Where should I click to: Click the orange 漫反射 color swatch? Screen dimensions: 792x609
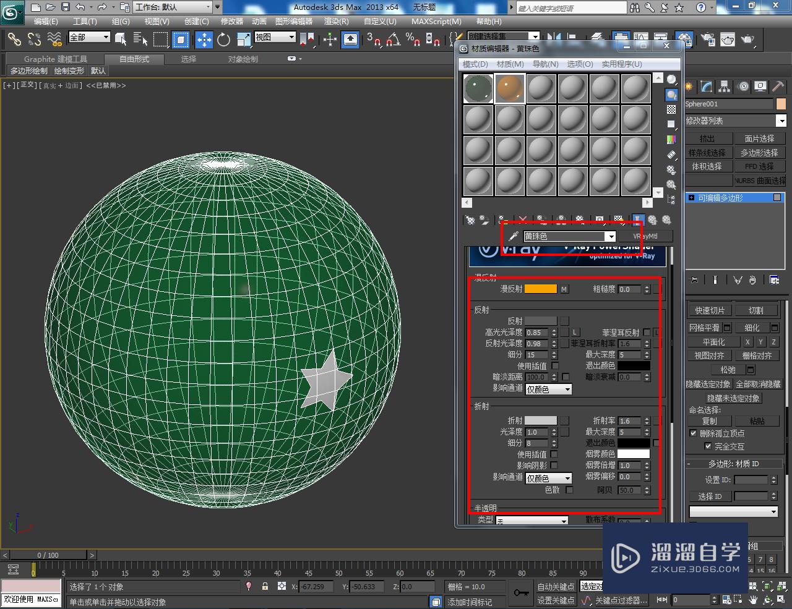pyautogui.click(x=541, y=289)
